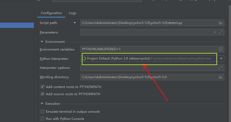
Task: Expand the Parameters field editor
Action: coord(221,32)
